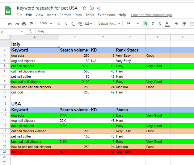The height and width of the screenshot is (165, 194).
Task: Open the Format menu
Action: pyautogui.click(x=65, y=15)
